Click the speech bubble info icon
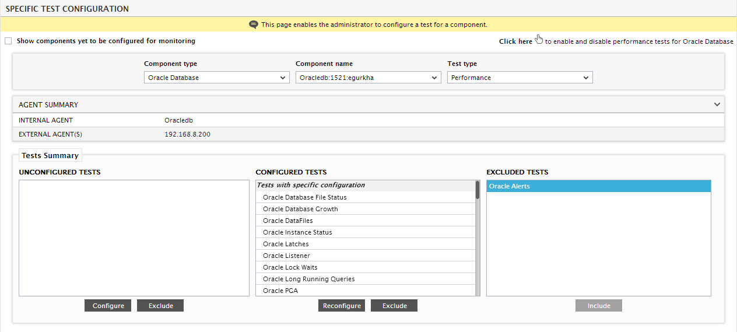The image size is (737, 332). [x=253, y=25]
